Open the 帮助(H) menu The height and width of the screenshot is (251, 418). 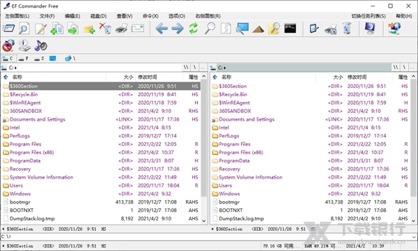tap(404, 16)
